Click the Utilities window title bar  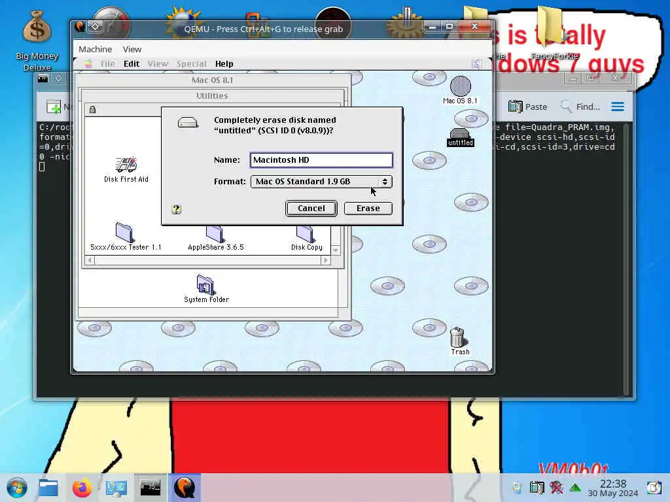tap(212, 95)
